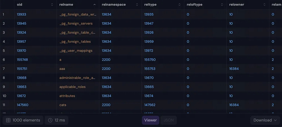Click the sort icon in reltype header
This screenshot has width=282, height=127.
pyautogui.click(x=179, y=5)
